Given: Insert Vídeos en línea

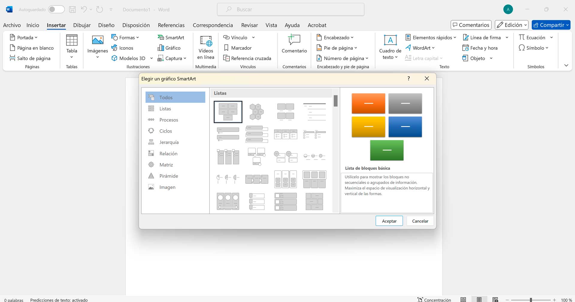Looking at the screenshot, I should [206, 48].
